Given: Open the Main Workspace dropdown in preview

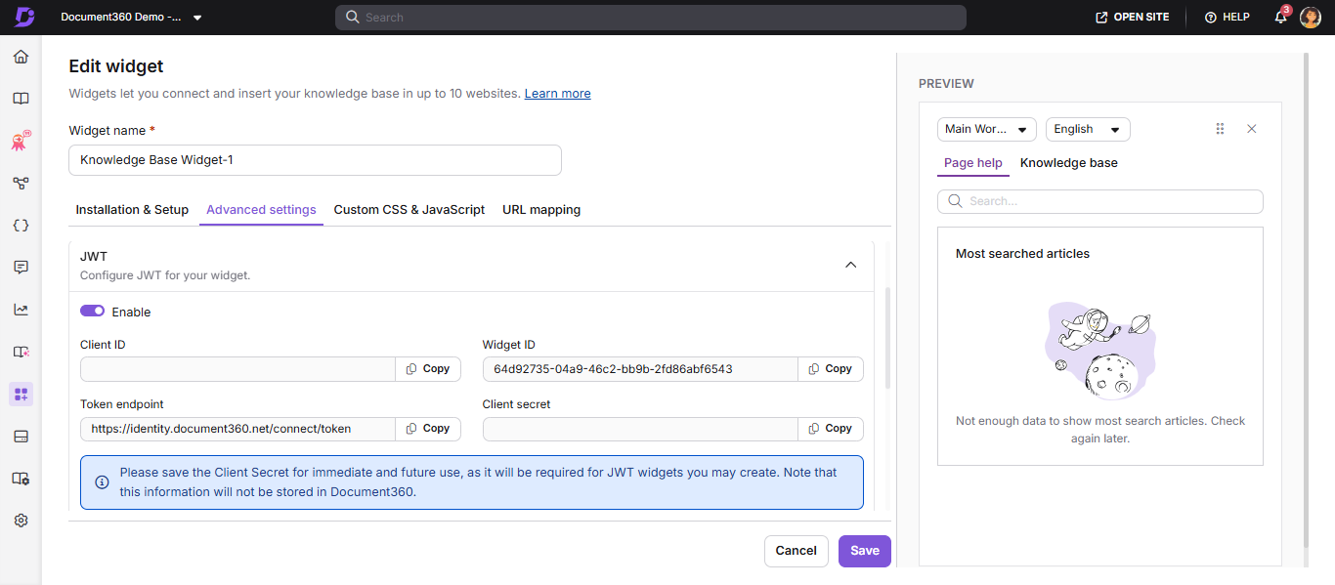Looking at the screenshot, I should [x=987, y=129].
